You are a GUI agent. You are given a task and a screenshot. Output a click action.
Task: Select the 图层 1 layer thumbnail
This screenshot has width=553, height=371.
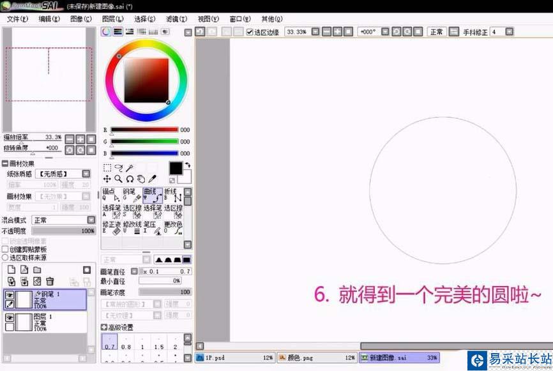pyautogui.click(x=24, y=322)
